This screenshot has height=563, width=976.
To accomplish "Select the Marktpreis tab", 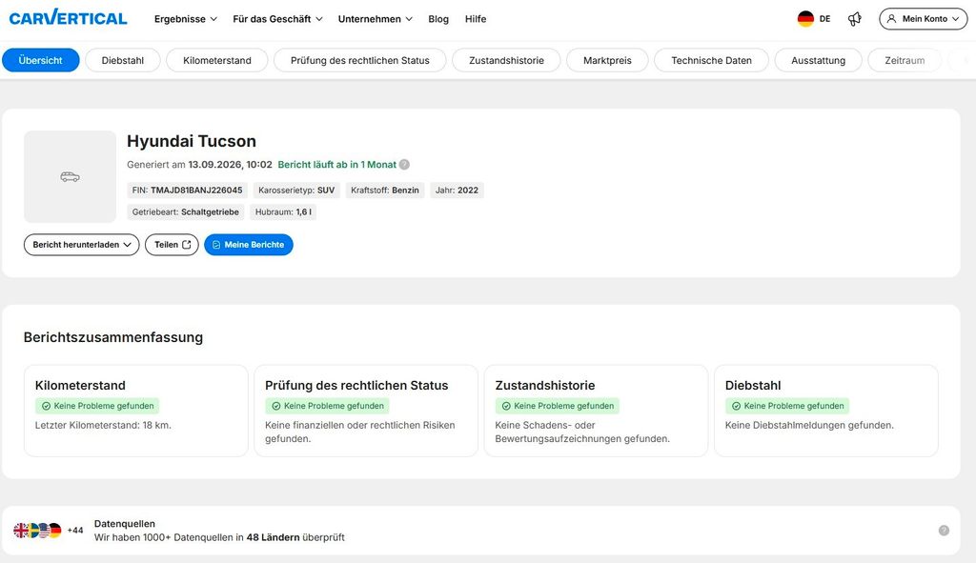I will tap(607, 60).
